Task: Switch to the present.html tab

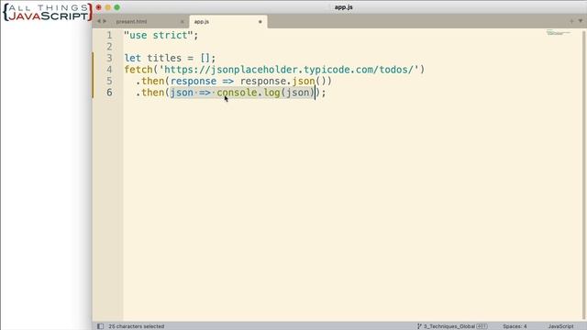Action: (x=131, y=22)
